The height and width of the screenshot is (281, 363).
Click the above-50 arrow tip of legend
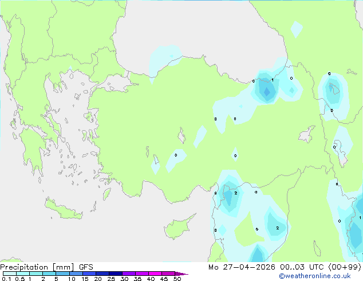[x=181, y=274]
